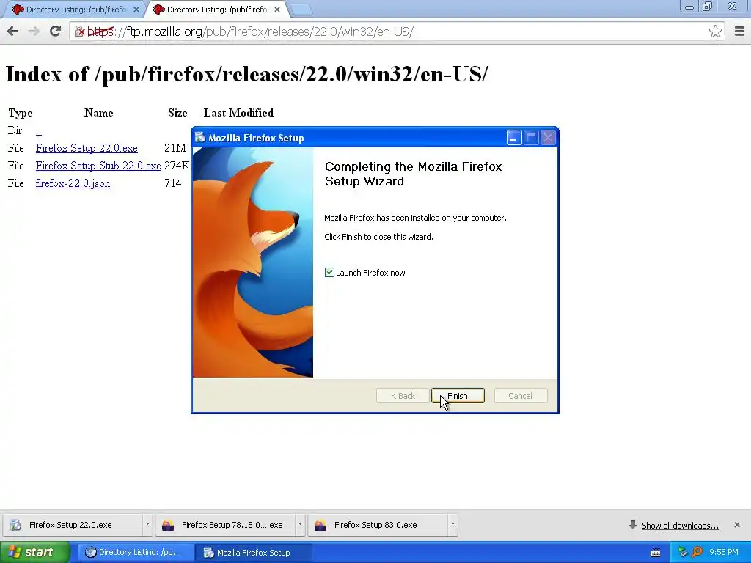Expand Firefox Setup 22.0.exe download options arrow
The image size is (751, 563).
coord(147,525)
